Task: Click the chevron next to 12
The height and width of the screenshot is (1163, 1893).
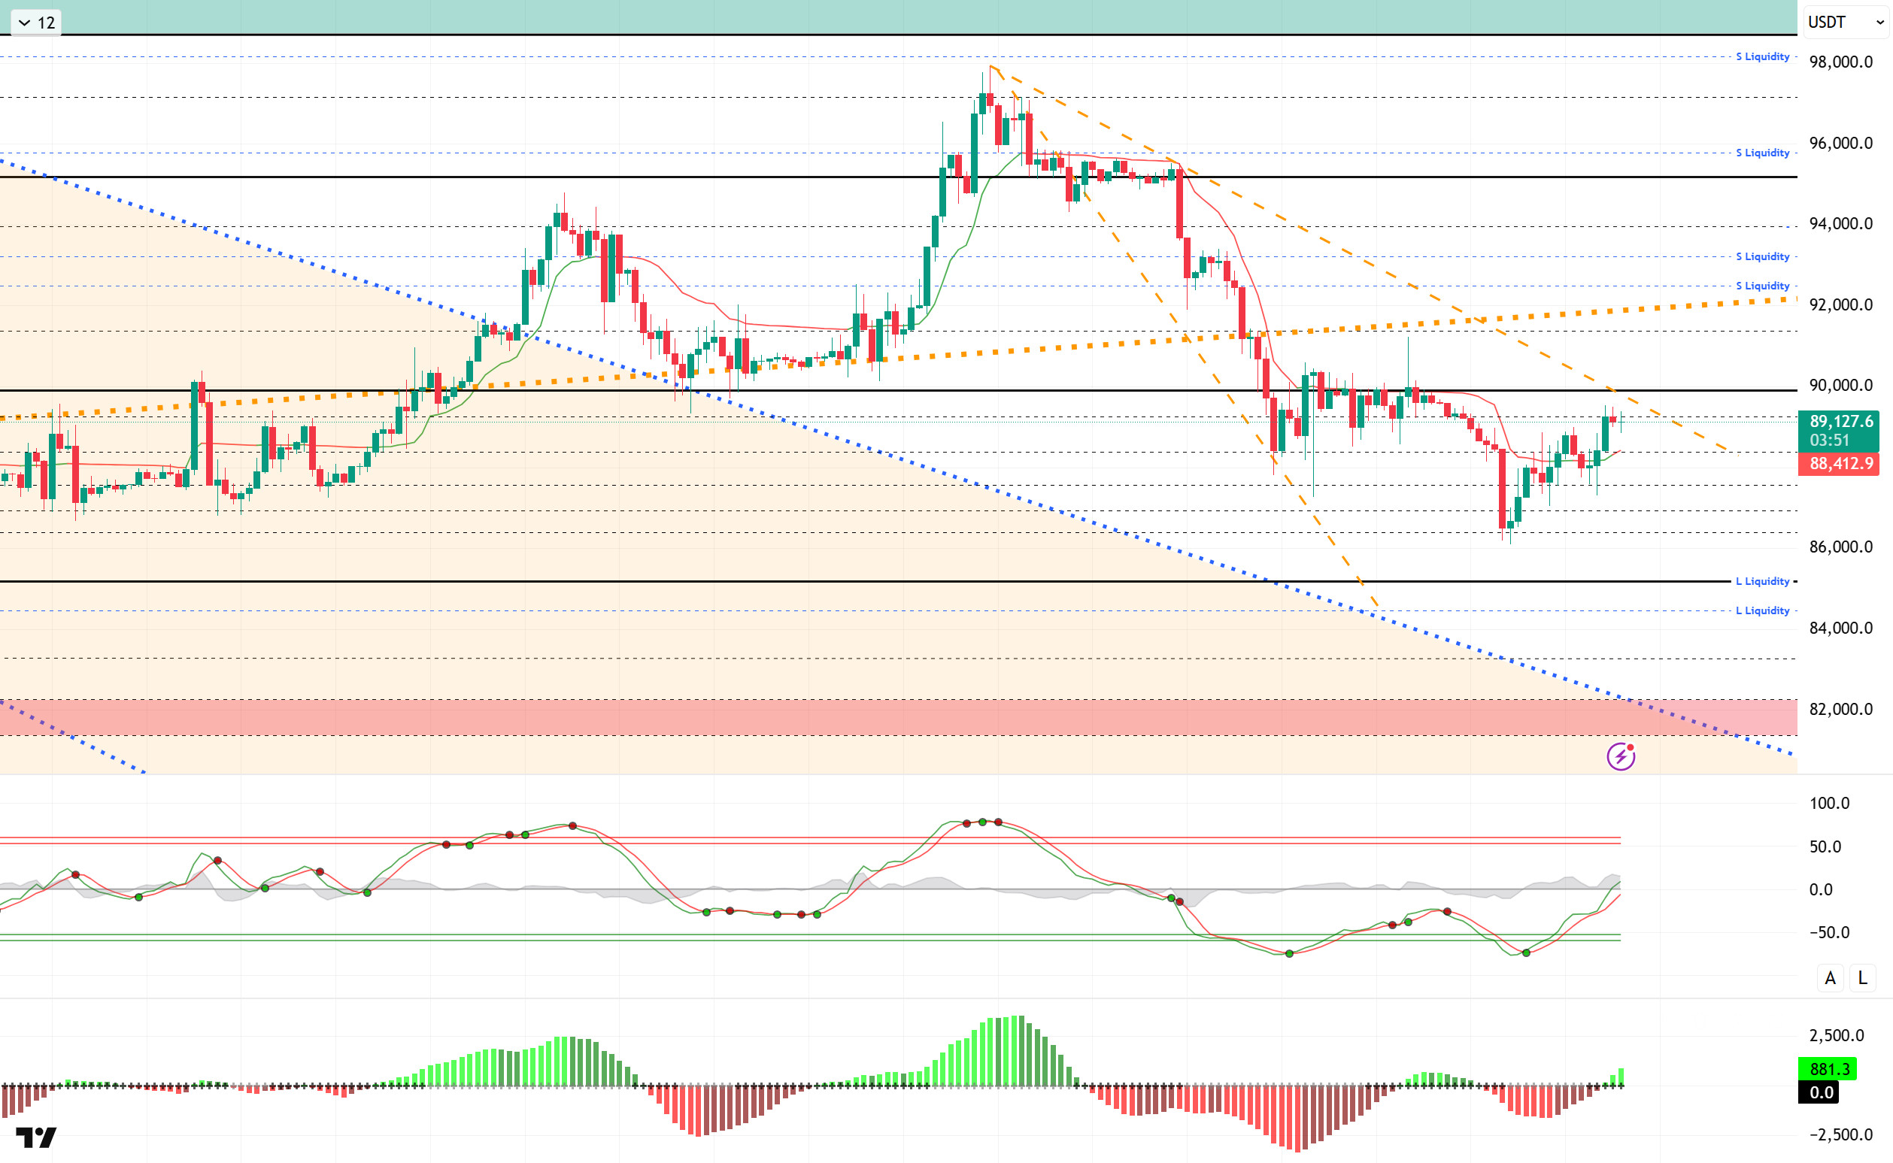Action: tap(24, 23)
